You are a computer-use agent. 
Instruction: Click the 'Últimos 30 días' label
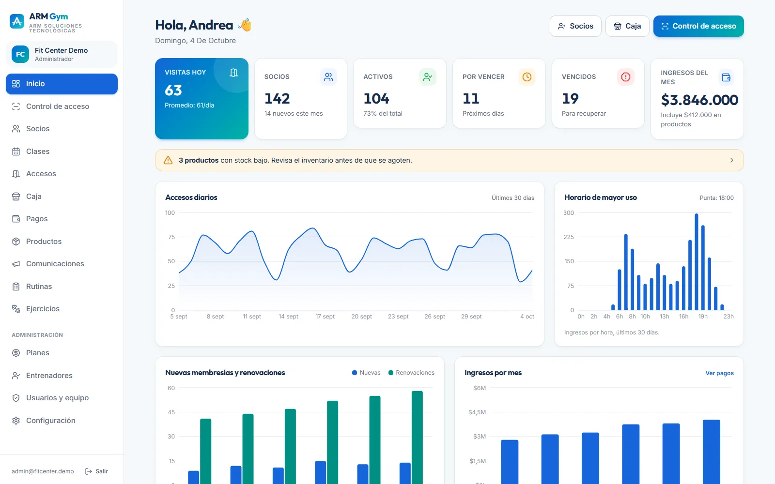(x=513, y=198)
